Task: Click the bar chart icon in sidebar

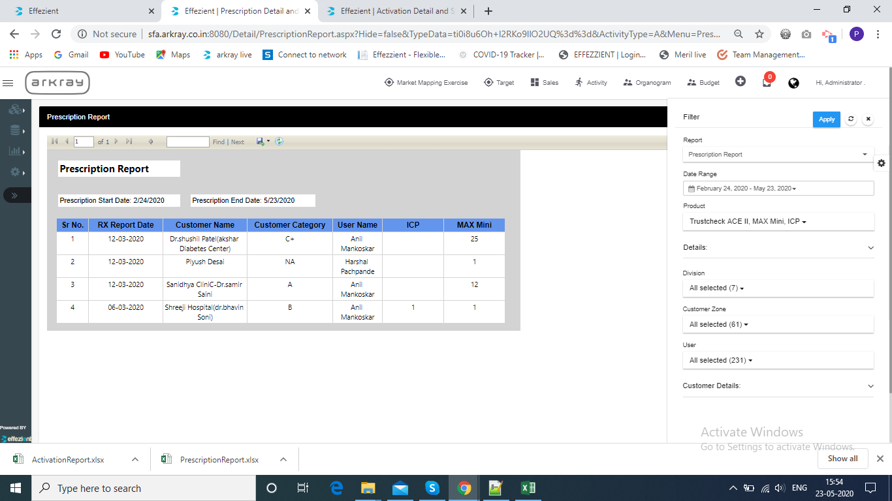Action: (15, 151)
